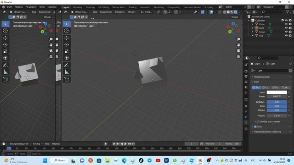This screenshot has height=165, width=294.
Task: Toggle snapping magnet in main viewport header
Action: 165,12
